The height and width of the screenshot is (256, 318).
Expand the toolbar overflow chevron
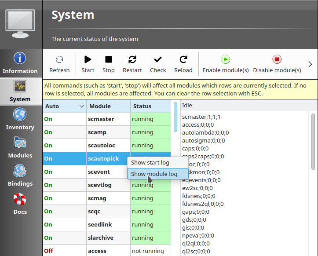[x=310, y=64]
